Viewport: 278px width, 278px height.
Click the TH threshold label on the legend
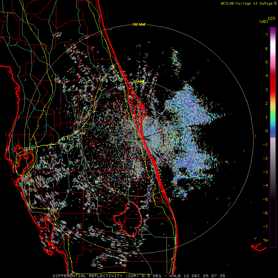pyautogui.click(x=265, y=241)
